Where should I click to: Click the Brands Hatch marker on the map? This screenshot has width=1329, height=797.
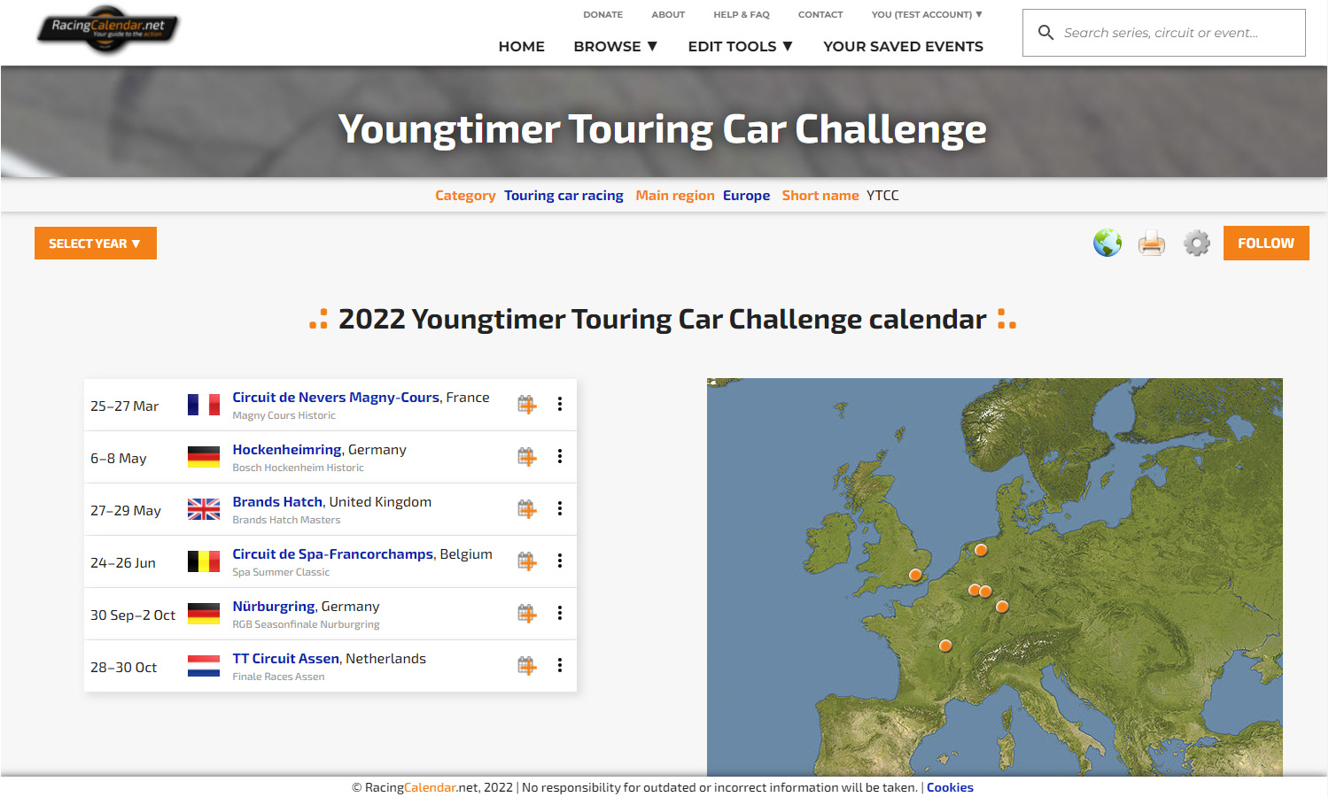pyautogui.click(x=915, y=575)
